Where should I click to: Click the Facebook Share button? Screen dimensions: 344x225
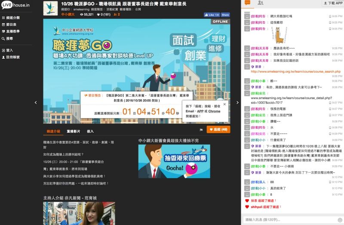point(225,15)
